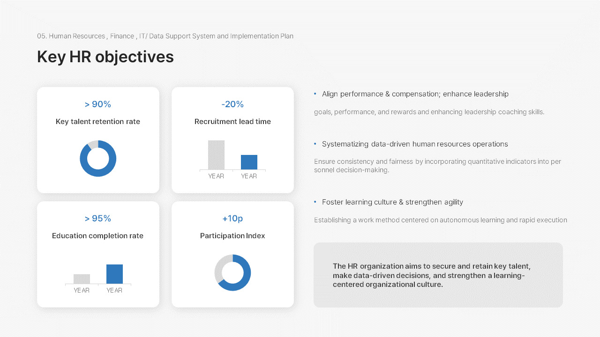Select the Key talent retention rate label
Screen dimensions: 600x337
98,122
